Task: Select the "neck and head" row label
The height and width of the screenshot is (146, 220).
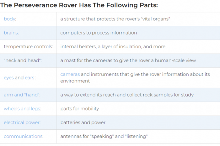Action: point(22,60)
